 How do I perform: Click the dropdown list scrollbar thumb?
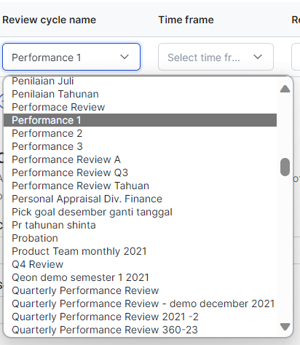pos(285,167)
